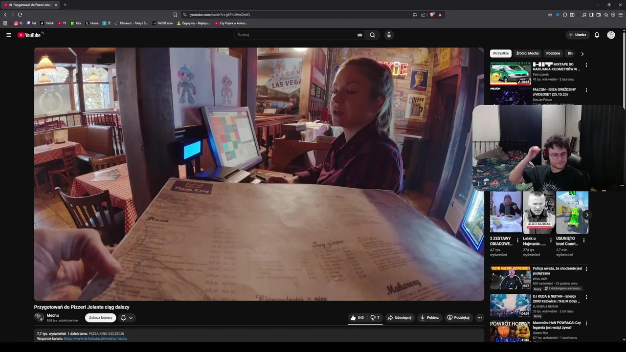Open the Filman.cc bookmark
This screenshot has width=626, height=352.
click(131, 23)
